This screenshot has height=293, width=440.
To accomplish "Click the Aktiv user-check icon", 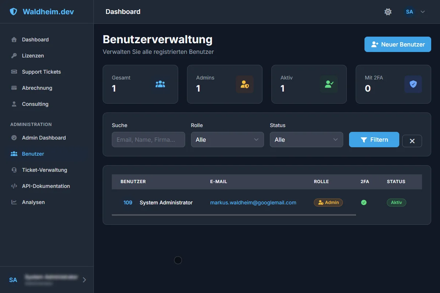I will click(x=329, y=84).
